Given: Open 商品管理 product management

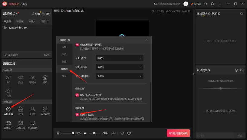Looking at the screenshot, I should pyautogui.click(x=45, y=111).
